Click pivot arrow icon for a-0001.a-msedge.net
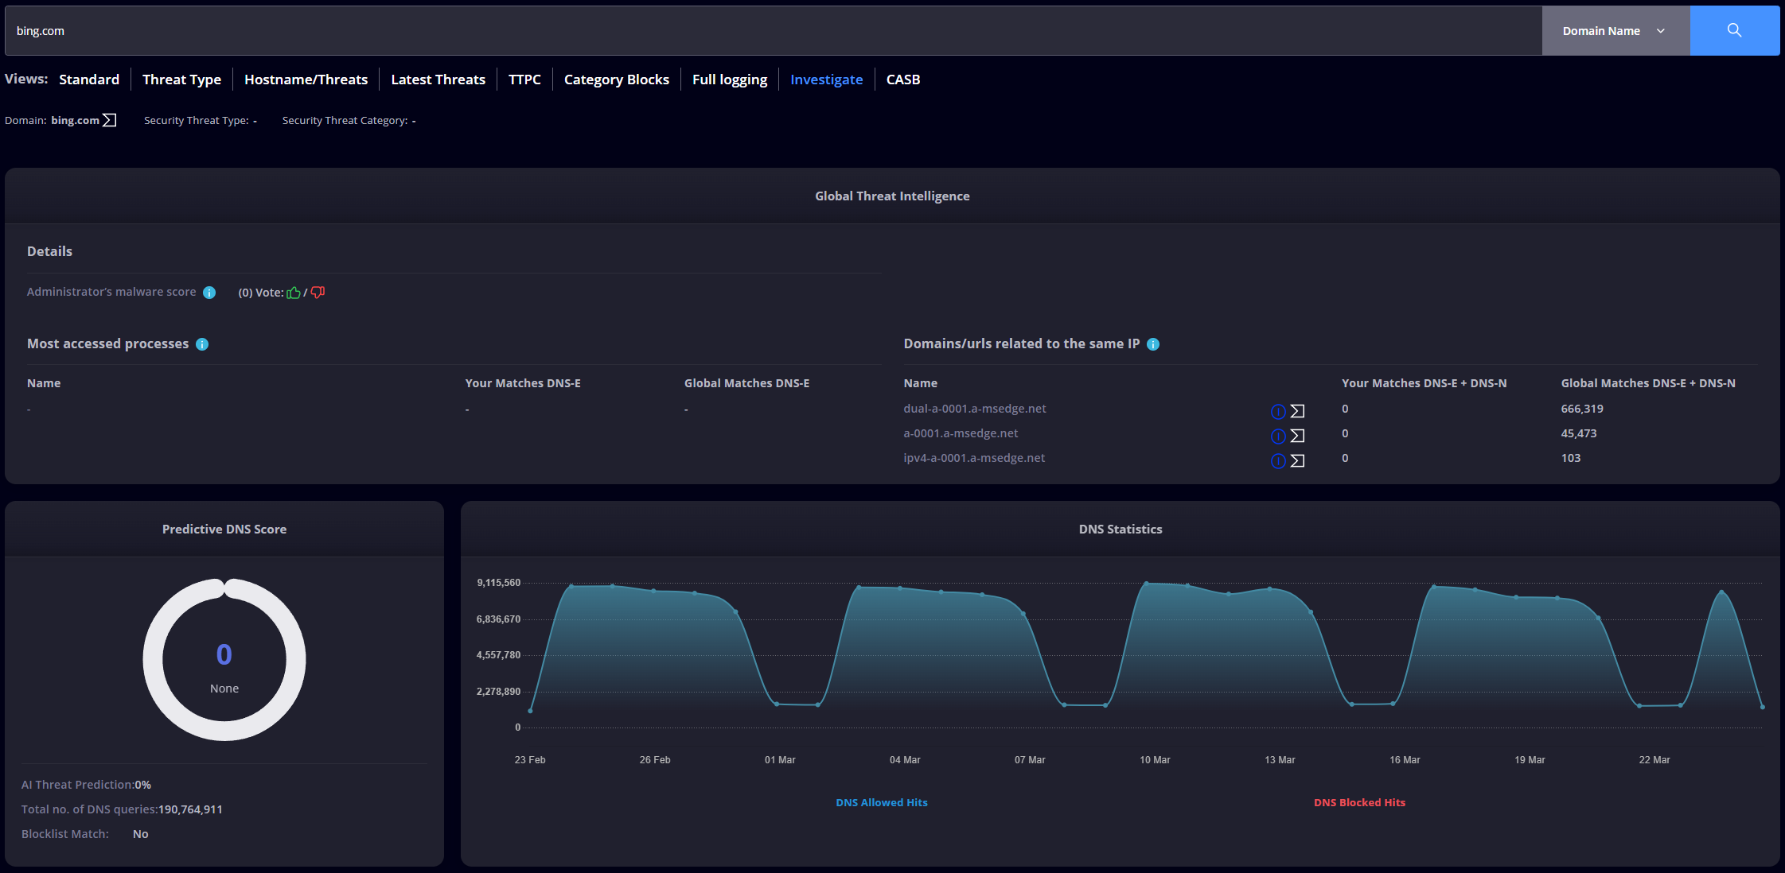Screen dimensions: 1785x873 [1297, 436]
